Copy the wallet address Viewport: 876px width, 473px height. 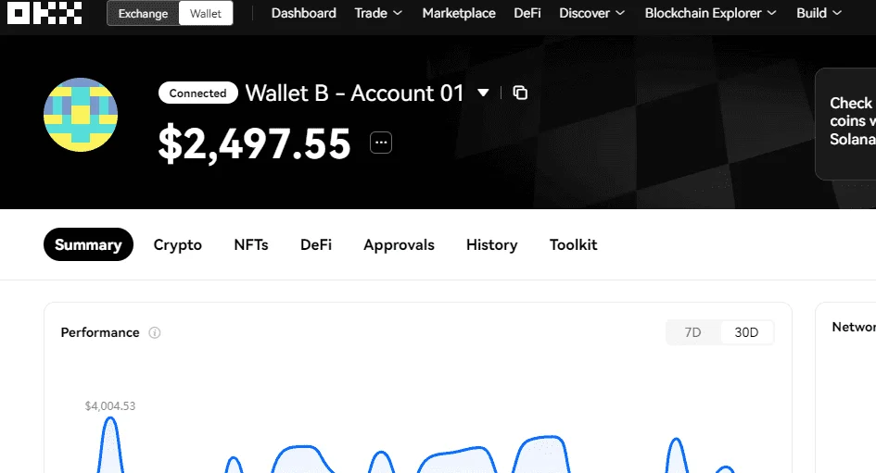(x=520, y=93)
